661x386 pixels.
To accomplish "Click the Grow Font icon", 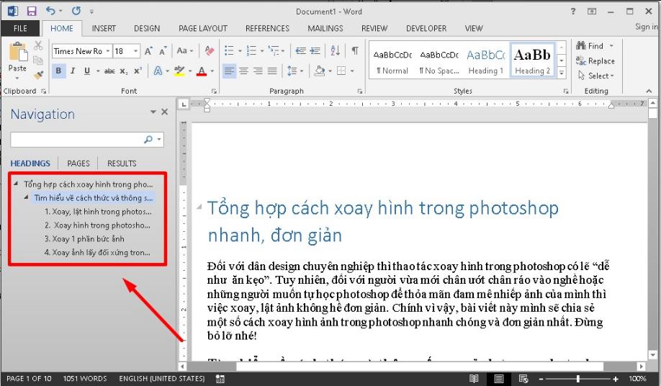I will coord(148,51).
